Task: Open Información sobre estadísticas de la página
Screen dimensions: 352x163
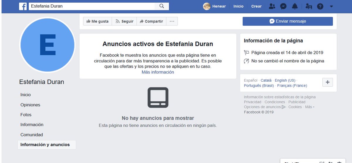Action: click(280, 97)
